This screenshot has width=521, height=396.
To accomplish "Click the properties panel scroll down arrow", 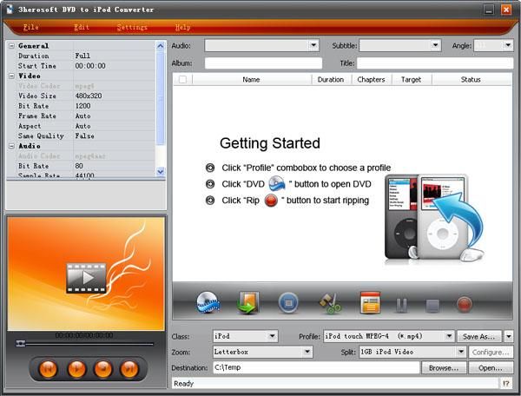I will click(160, 171).
